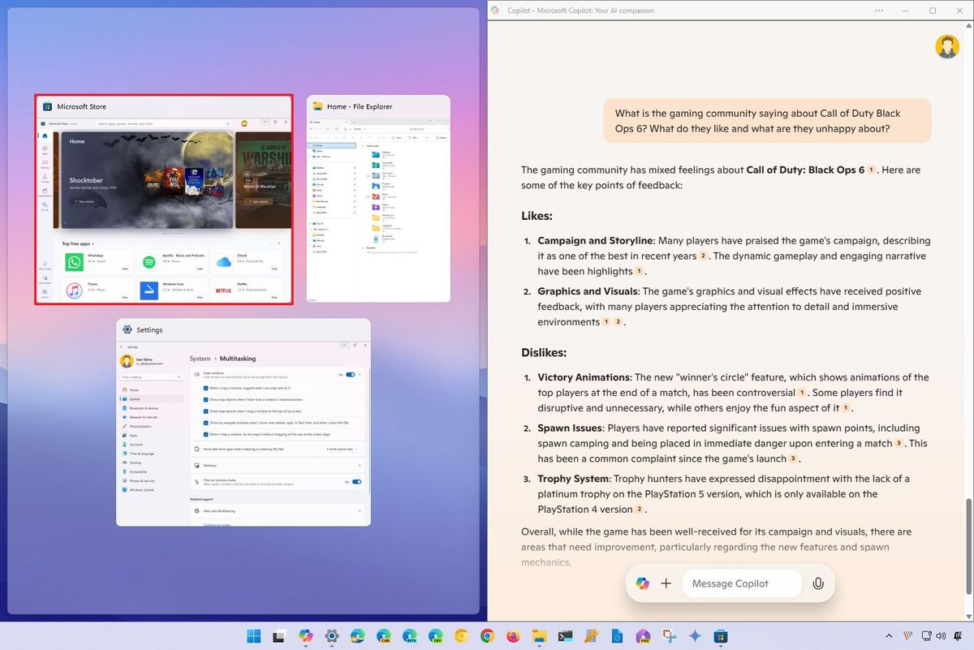
Task: Turn off the Snap windows toggle
Action: 350,375
